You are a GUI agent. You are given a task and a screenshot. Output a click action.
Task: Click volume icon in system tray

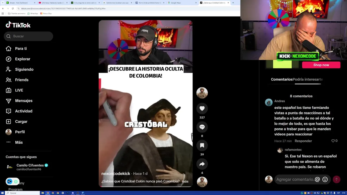[315, 193]
